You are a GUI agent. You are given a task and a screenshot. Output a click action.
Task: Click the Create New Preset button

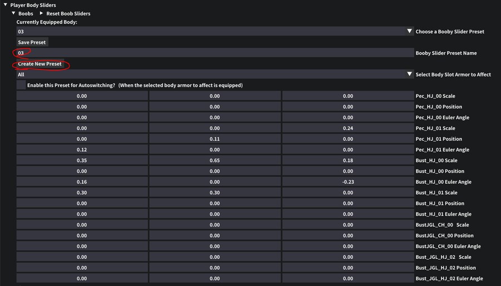pyautogui.click(x=40, y=64)
